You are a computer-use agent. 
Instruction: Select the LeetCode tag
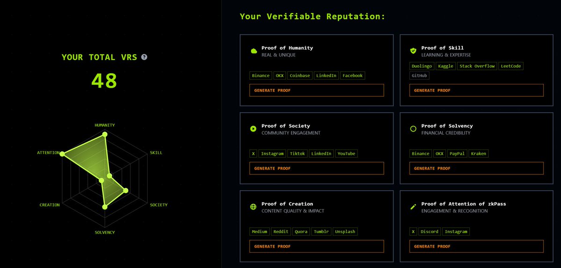pyautogui.click(x=511, y=66)
